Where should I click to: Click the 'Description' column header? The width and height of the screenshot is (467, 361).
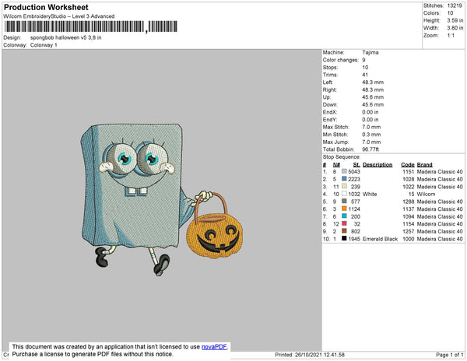(x=377, y=165)
